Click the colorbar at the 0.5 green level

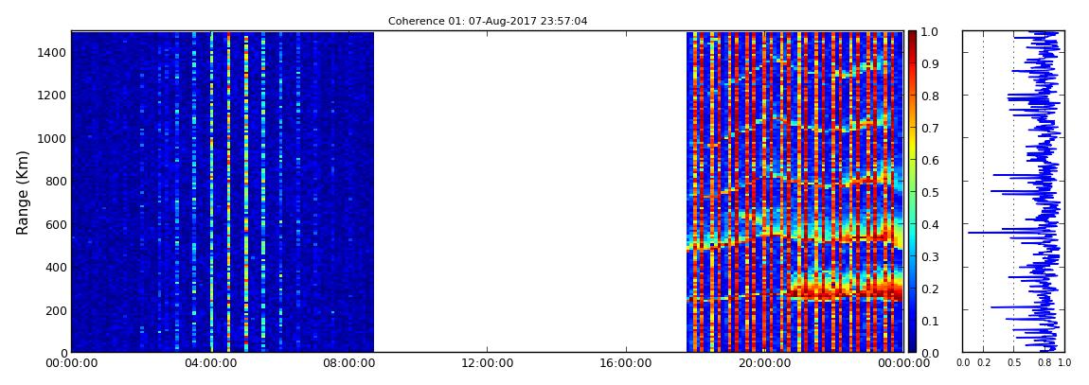point(912,192)
